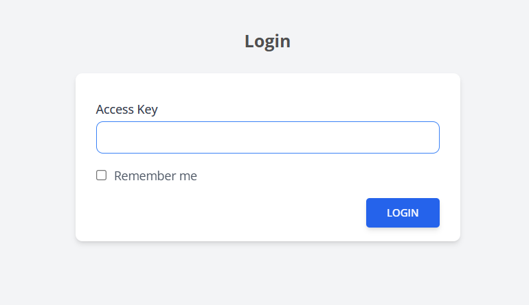Check the small square Remember me box

[x=102, y=175]
